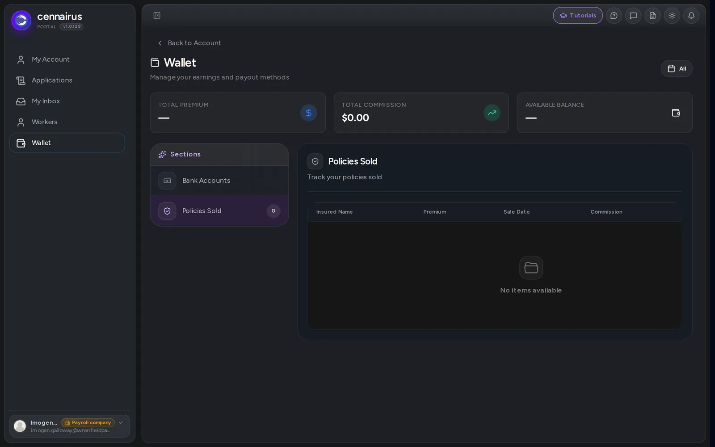Click the Insured Name column header
715x447 pixels.
(x=334, y=212)
